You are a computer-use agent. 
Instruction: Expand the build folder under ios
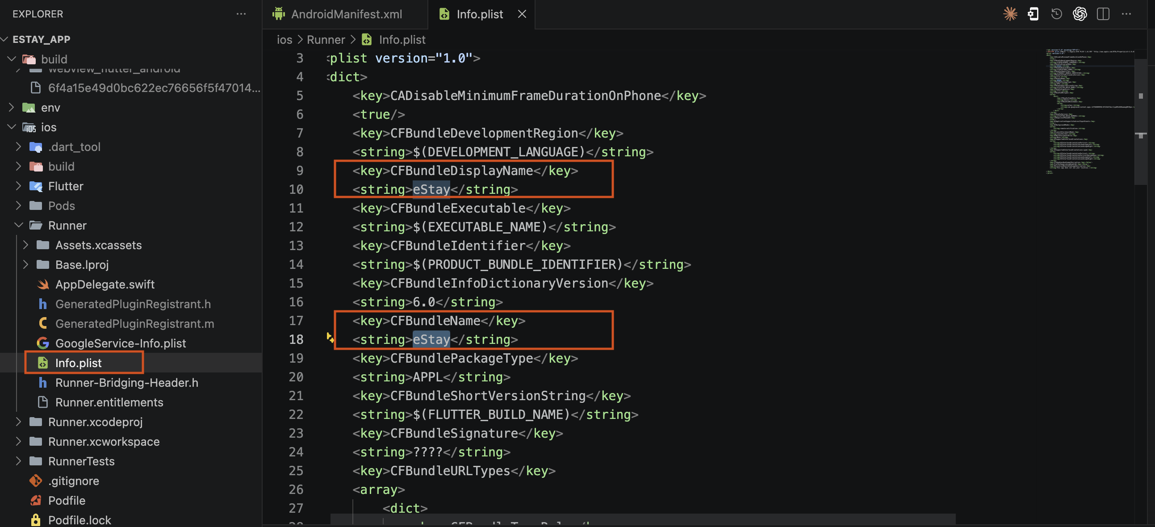pyautogui.click(x=18, y=167)
